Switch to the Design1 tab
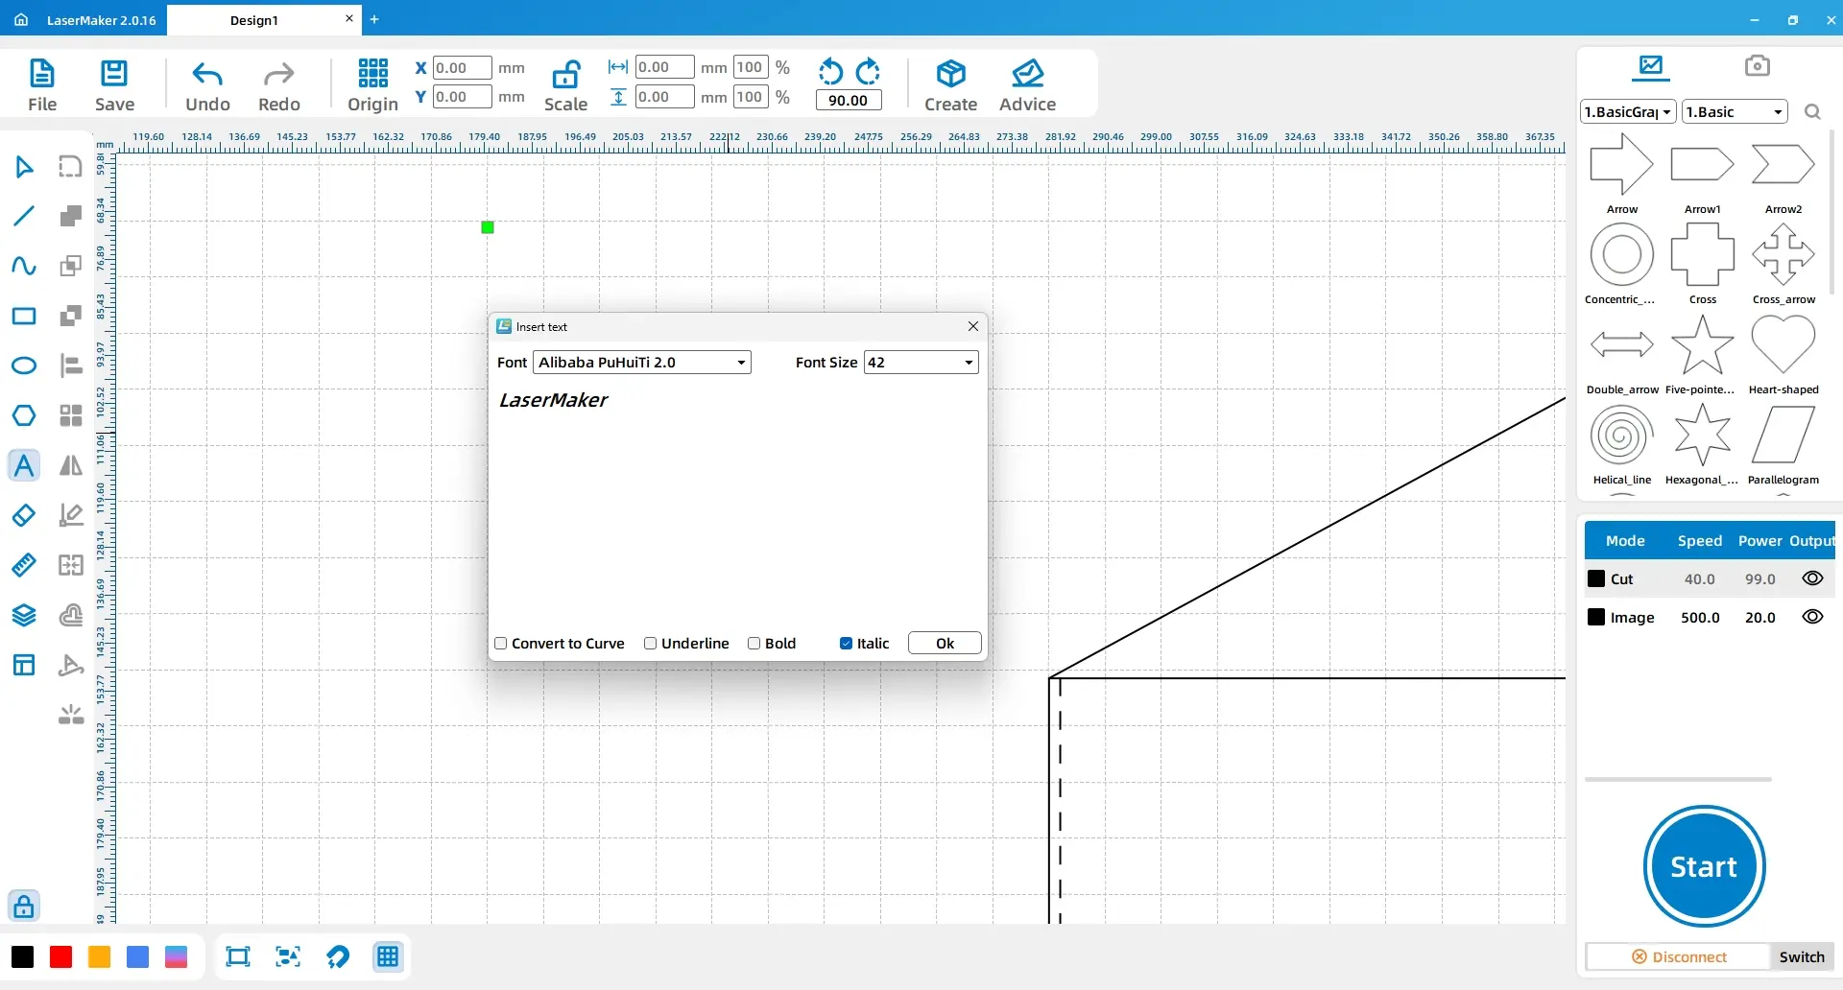Screen dimensions: 1843x990 pos(254,20)
